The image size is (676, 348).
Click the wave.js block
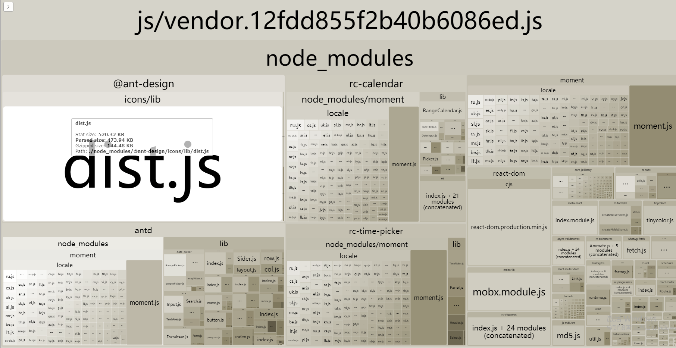[x=213, y=302]
